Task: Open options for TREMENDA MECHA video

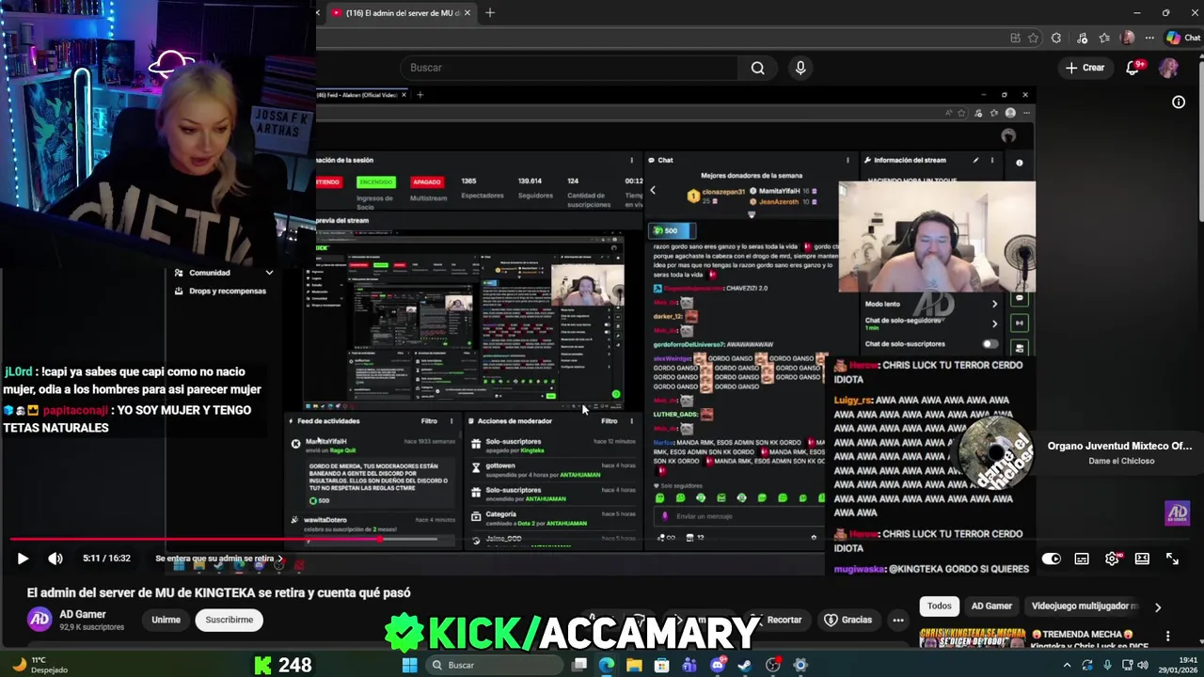Action: coord(1168,637)
